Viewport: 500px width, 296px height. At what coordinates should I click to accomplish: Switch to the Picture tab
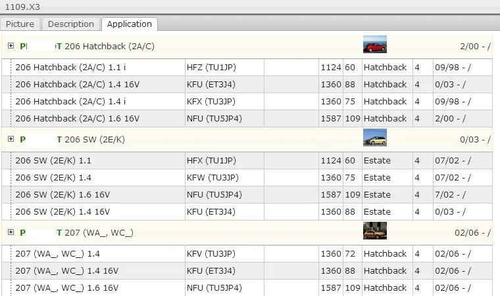coord(20,24)
